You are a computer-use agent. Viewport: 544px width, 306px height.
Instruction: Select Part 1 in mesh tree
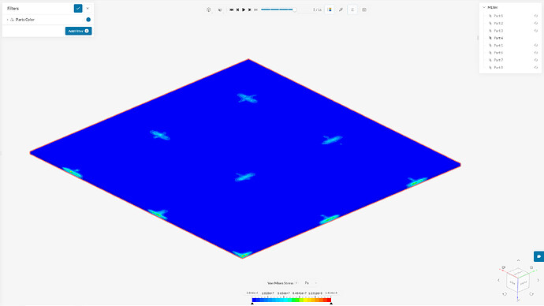[498, 16]
